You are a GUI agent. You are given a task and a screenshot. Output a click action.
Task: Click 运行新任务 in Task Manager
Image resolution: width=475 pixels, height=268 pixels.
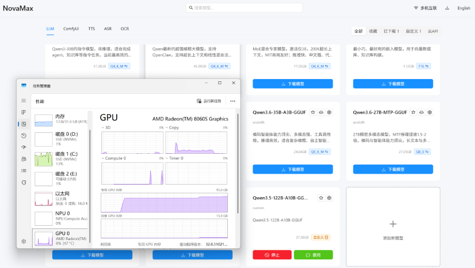[x=209, y=101]
